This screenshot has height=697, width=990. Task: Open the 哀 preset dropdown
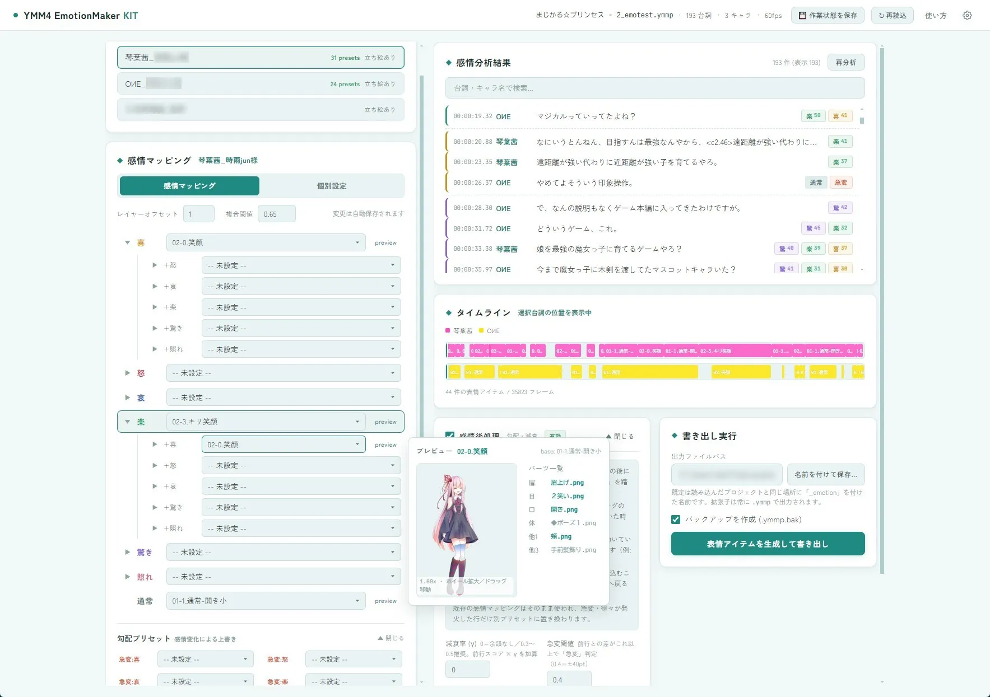click(x=283, y=397)
